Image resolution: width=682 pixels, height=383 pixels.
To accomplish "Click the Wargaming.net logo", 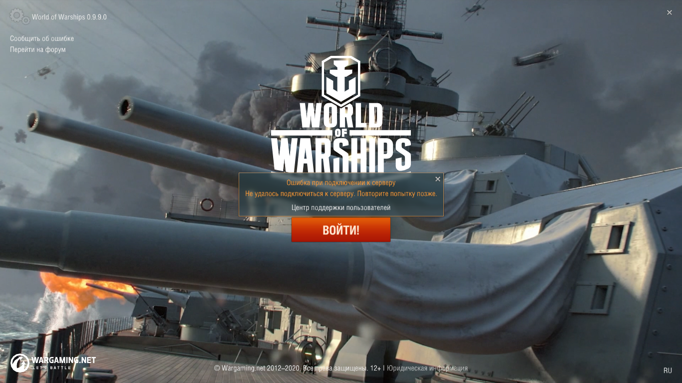I will pos(53,363).
